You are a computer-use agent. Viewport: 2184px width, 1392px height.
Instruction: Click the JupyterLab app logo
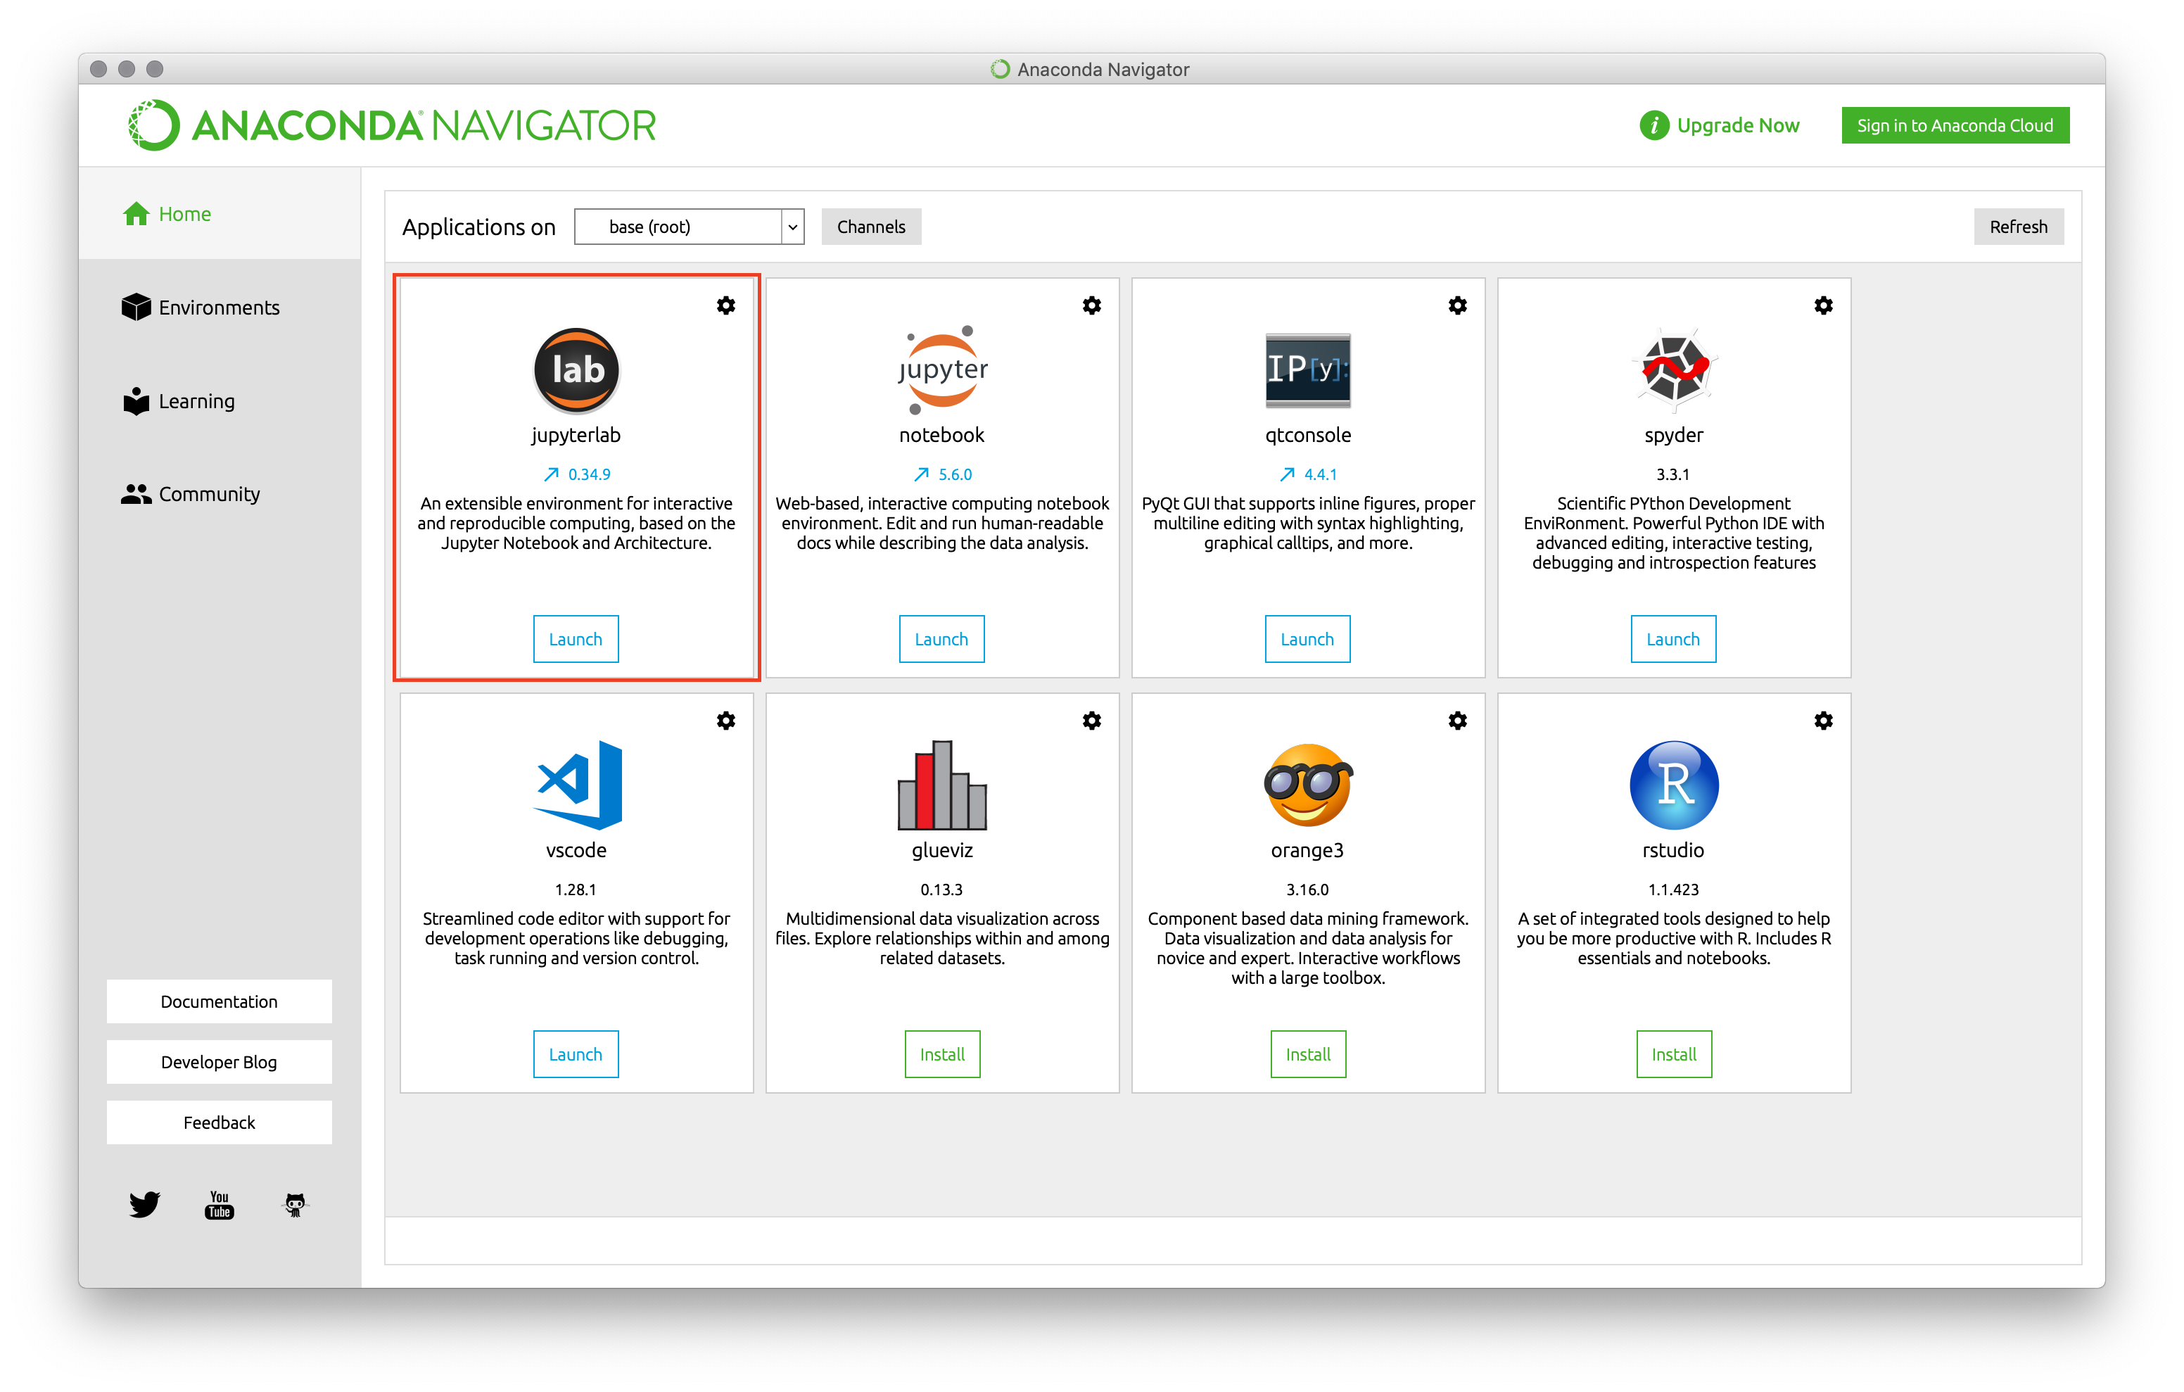[x=576, y=370]
